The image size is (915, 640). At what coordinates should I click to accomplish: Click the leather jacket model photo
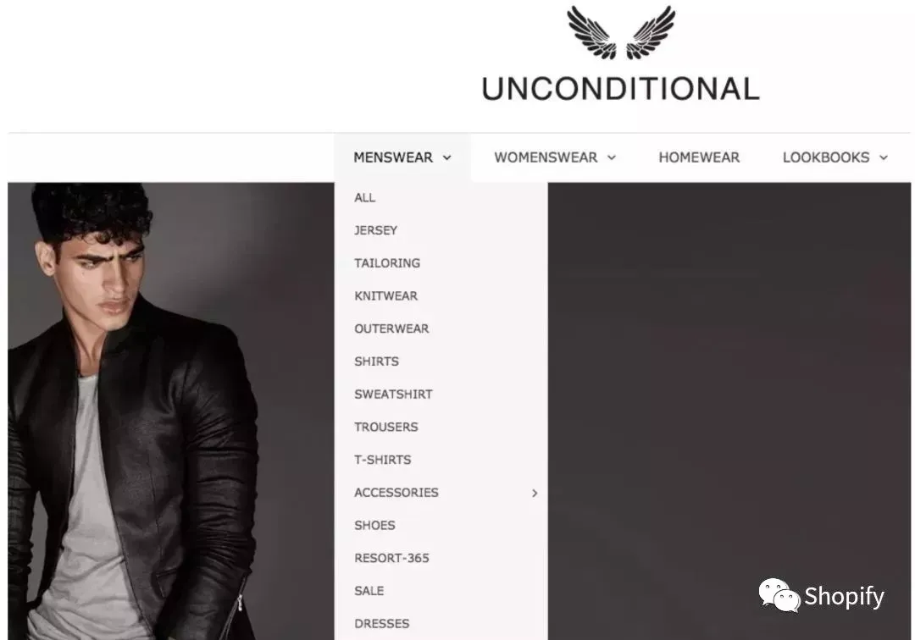tap(170, 411)
